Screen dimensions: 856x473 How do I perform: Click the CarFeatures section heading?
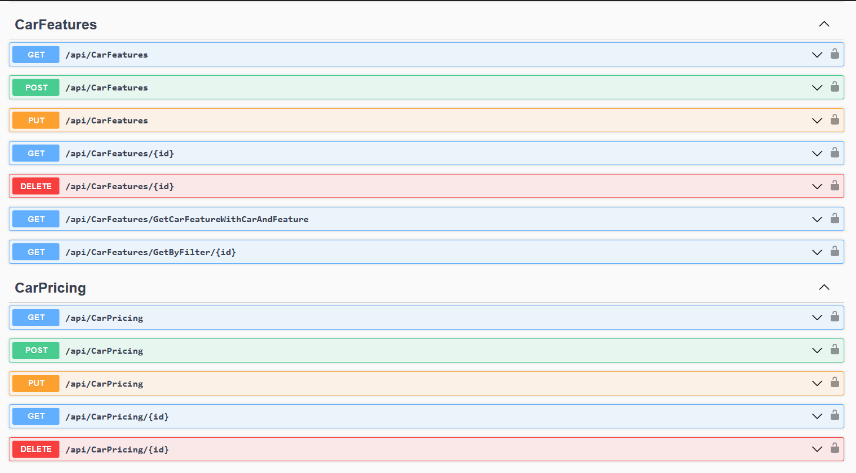pos(56,25)
